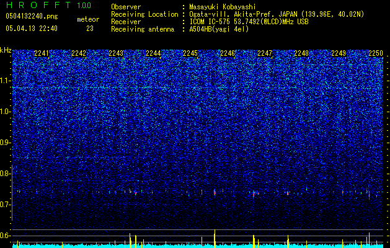Click the 2241 time marker
Image resolution: width=390 pixels, height=248 pixels.
[42, 53]
